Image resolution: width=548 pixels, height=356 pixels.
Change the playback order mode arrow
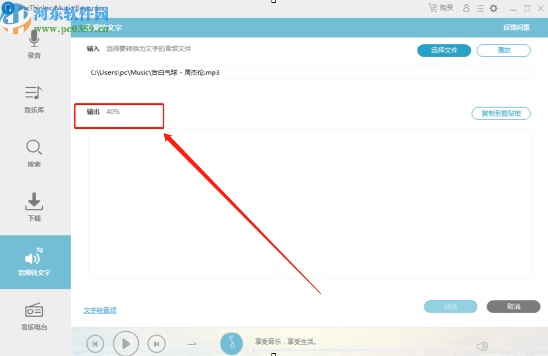pyautogui.click(x=192, y=343)
